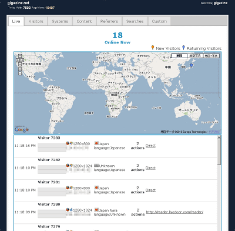This screenshot has height=231, width=235.
Task: Click the Japan Nara location text
Action: click(108, 210)
